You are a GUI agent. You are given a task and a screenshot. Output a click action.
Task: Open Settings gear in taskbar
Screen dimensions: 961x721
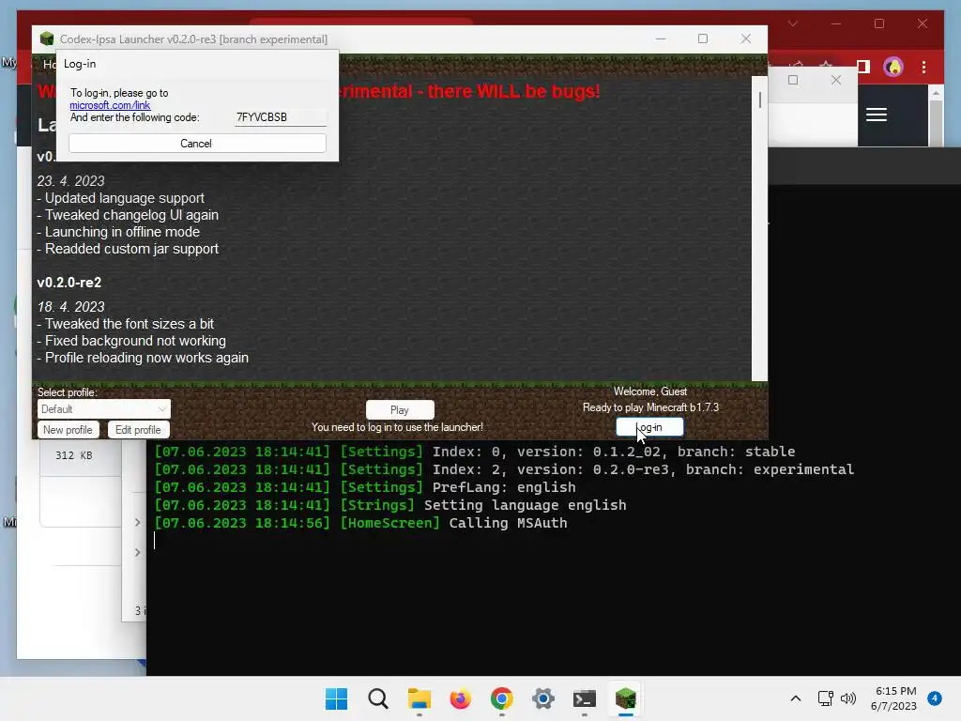point(543,698)
